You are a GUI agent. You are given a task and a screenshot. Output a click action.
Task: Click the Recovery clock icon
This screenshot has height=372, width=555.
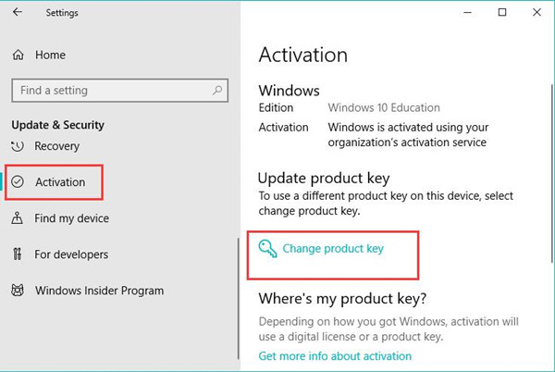(18, 146)
